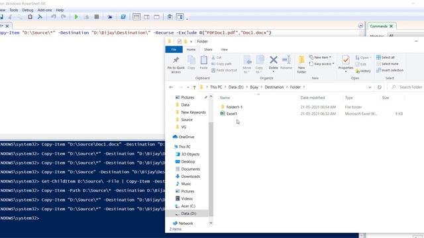Click the Stop Operation square icon
Image resolution: width=424 pixels, height=238 pixels.
[x=97, y=17]
